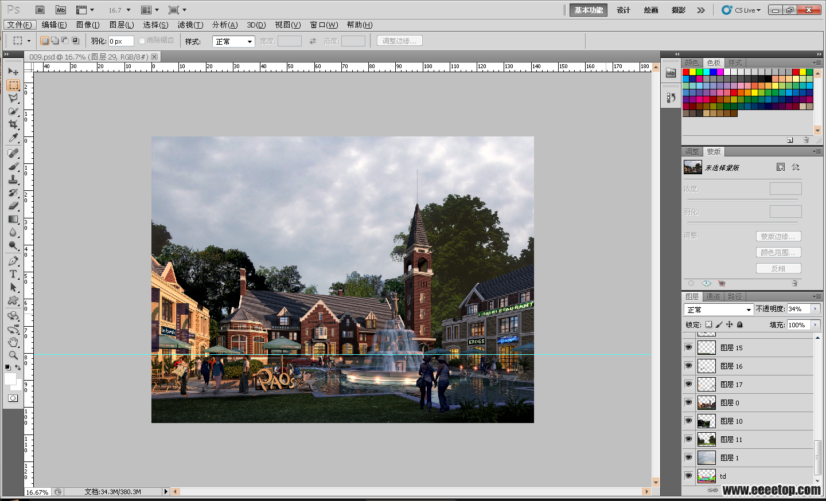Click the foreground color swatch
This screenshot has height=501, width=826.
click(x=10, y=379)
